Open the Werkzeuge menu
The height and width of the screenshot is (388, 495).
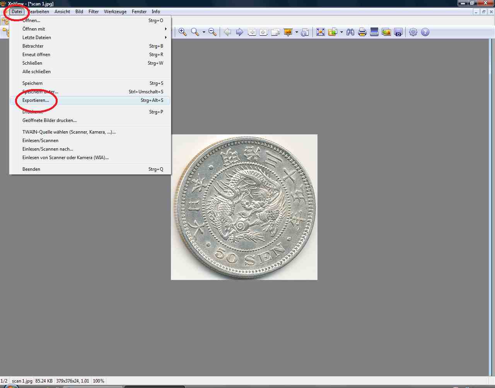115,12
